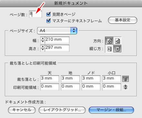The height and width of the screenshot is (118, 142).
Task: Click the キャンセル button
Action: (22, 110)
